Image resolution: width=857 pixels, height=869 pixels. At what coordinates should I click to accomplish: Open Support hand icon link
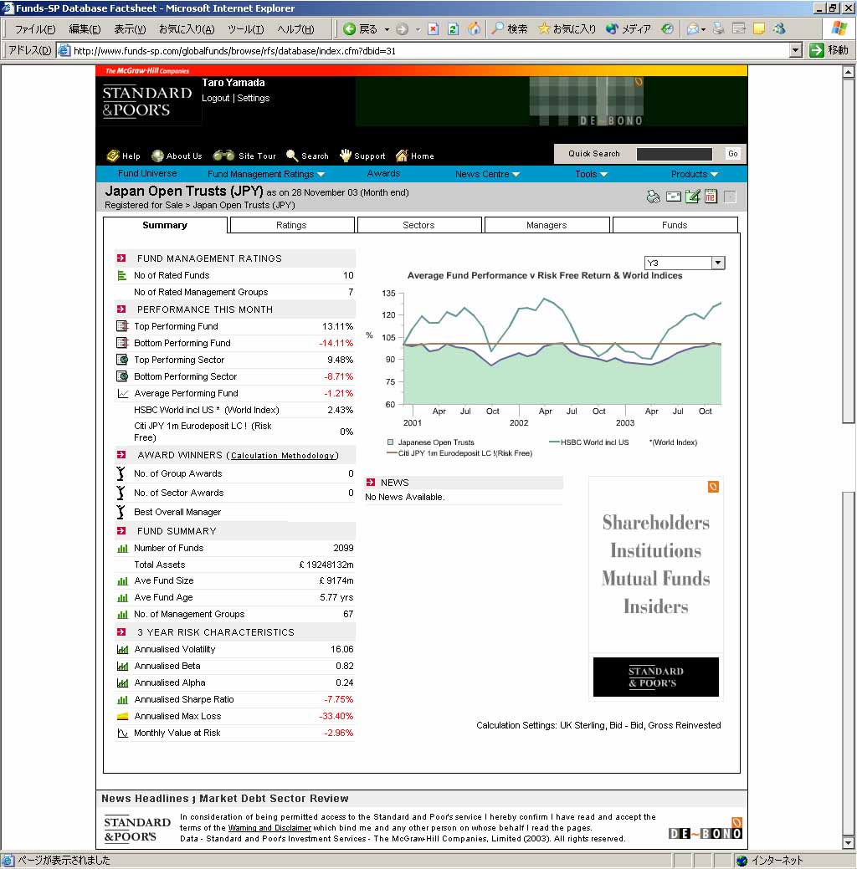(x=362, y=156)
